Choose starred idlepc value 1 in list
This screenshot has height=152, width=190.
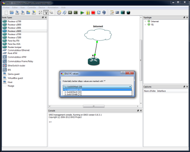click(x=97, y=90)
